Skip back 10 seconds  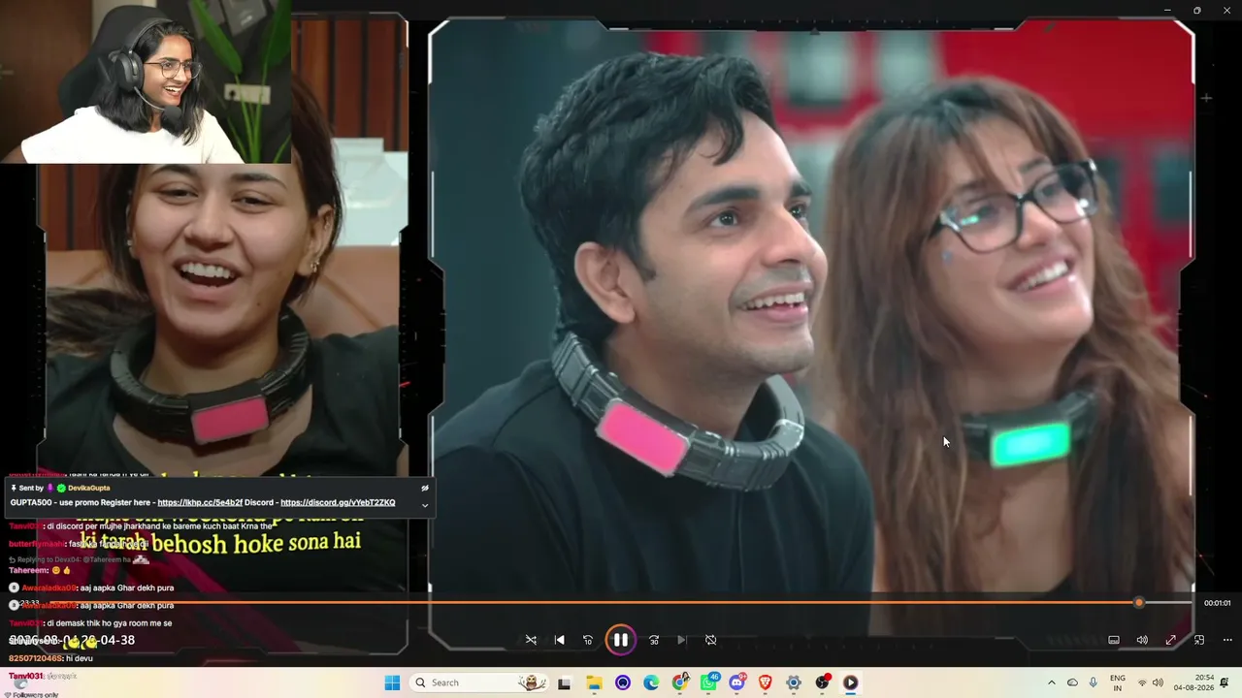point(588,640)
